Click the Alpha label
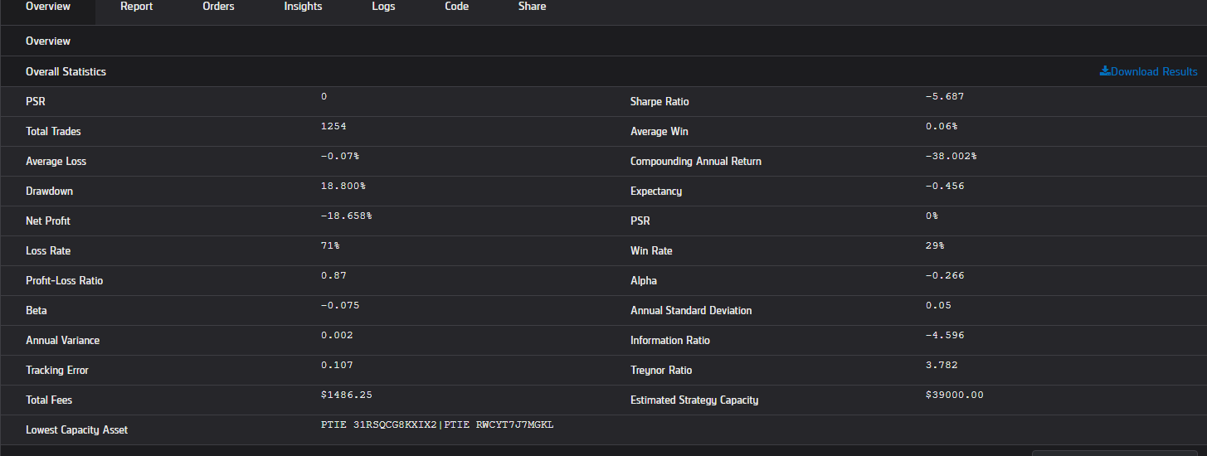This screenshot has height=456, width=1207. tap(644, 281)
